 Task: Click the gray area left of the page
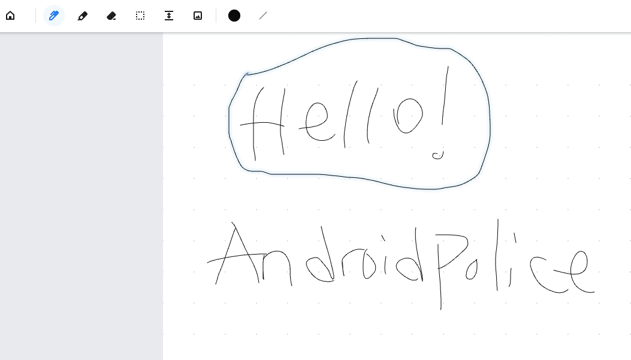(81, 198)
